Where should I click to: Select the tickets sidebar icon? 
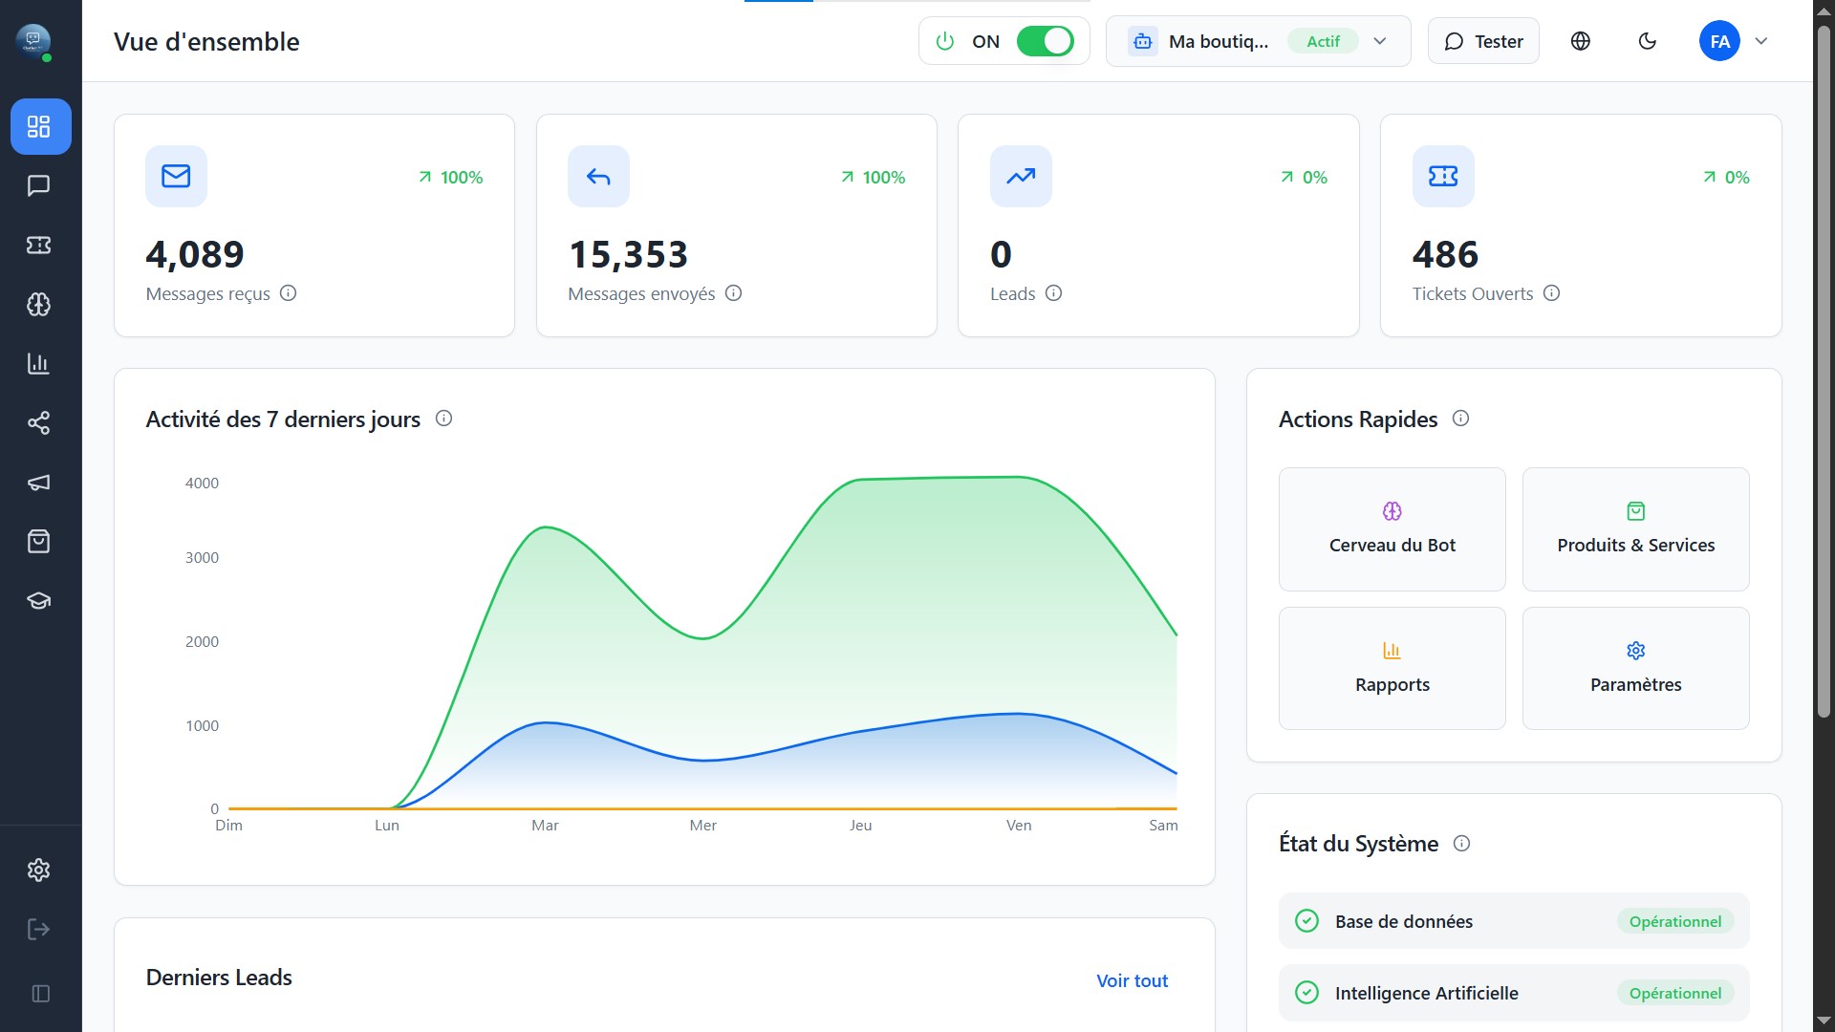click(39, 246)
